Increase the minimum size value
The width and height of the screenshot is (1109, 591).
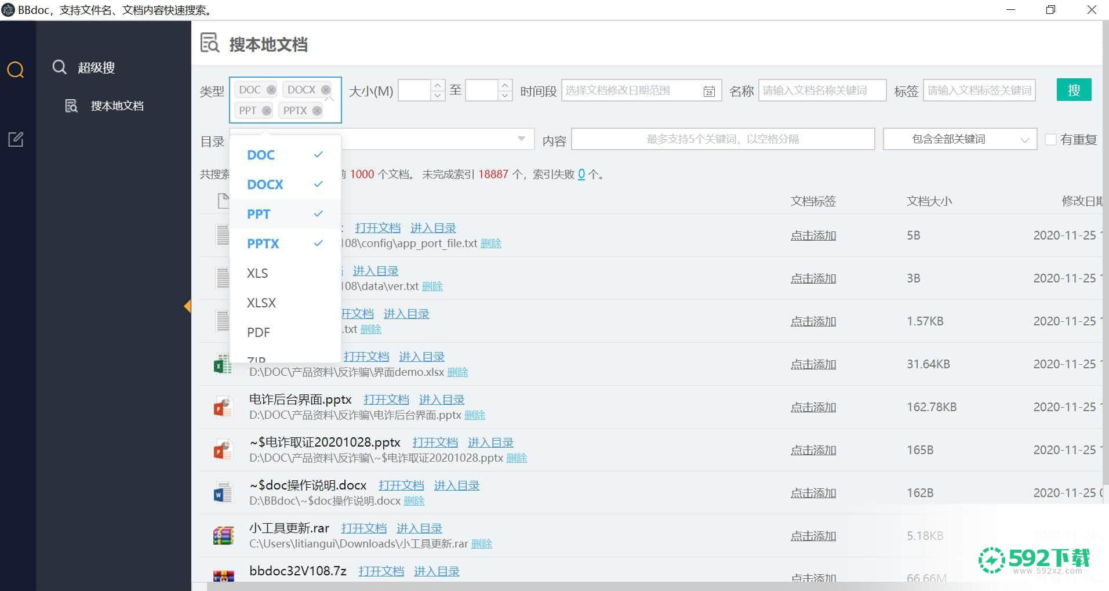click(438, 85)
